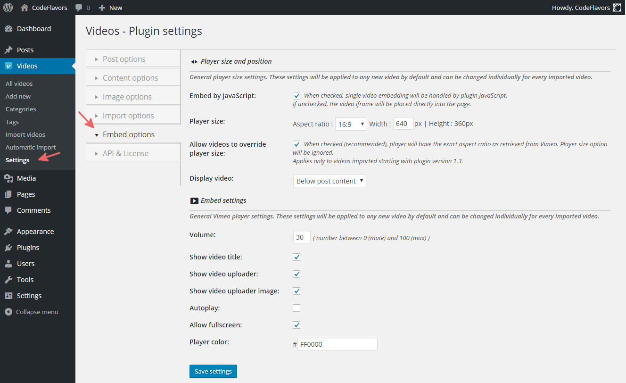Uncheck Show video uploader
This screenshot has height=383, width=626.
tap(297, 274)
